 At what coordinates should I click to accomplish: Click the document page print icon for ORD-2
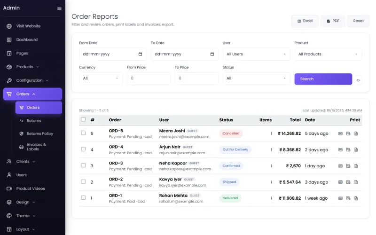[356, 182]
